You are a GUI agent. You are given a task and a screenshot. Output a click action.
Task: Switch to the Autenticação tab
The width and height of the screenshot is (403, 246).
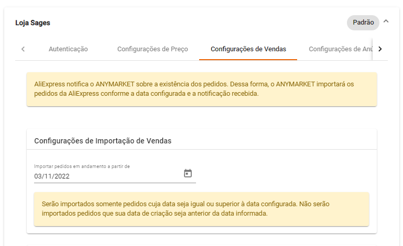tap(68, 49)
